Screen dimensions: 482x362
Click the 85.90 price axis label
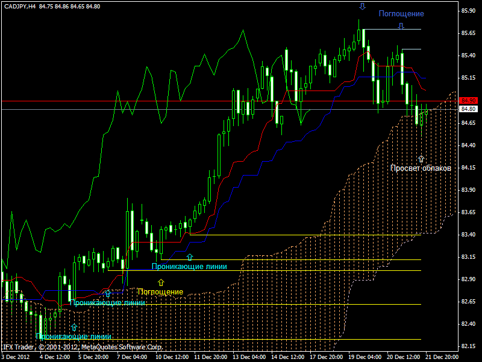(x=469, y=11)
